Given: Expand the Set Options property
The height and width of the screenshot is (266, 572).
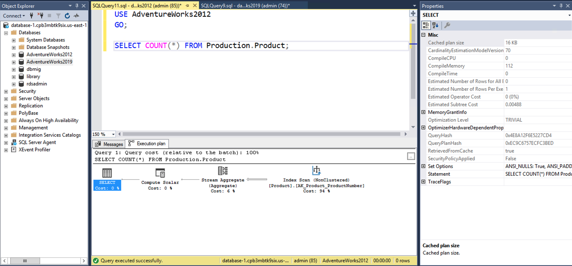Looking at the screenshot, I should pyautogui.click(x=423, y=166).
